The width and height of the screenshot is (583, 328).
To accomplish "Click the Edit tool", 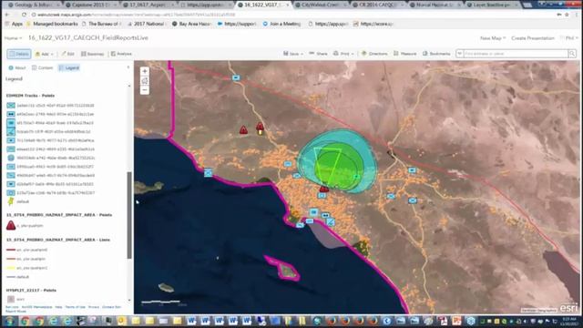I will 67,54.
